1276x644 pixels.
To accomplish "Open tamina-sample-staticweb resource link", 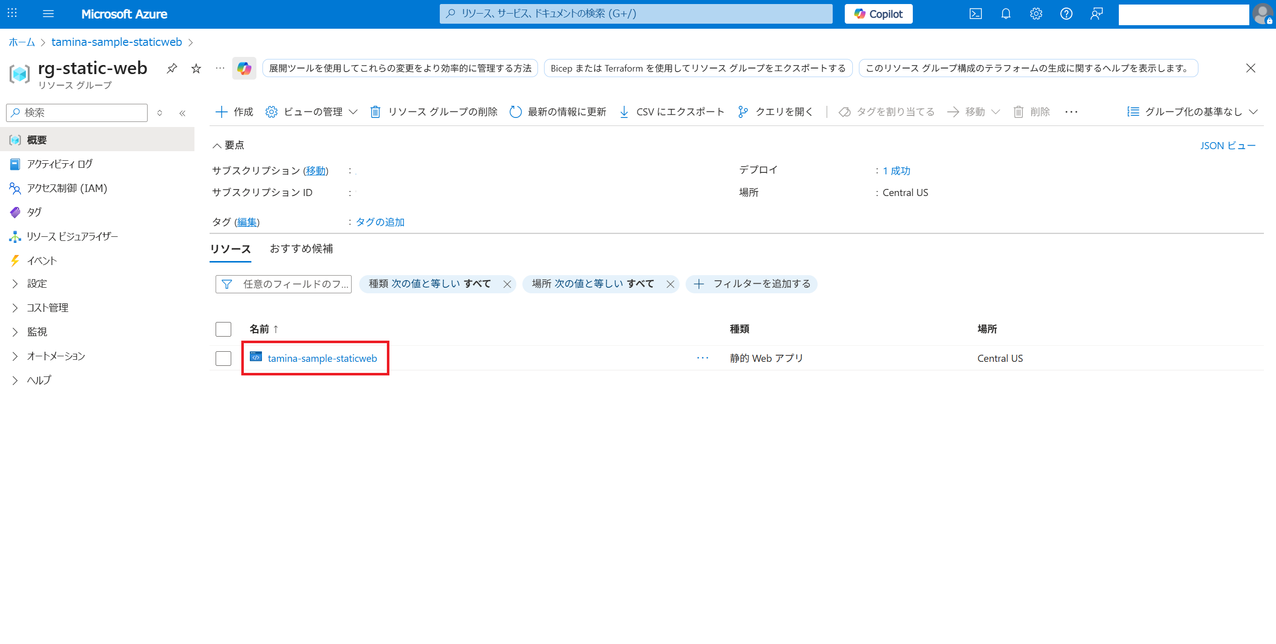I will pos(322,358).
